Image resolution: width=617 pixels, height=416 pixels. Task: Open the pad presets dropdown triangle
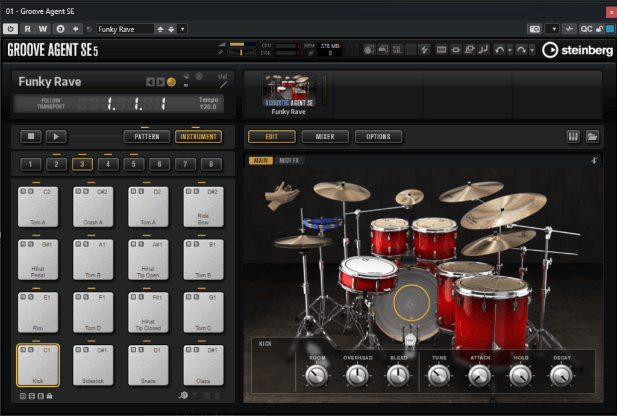195,394
